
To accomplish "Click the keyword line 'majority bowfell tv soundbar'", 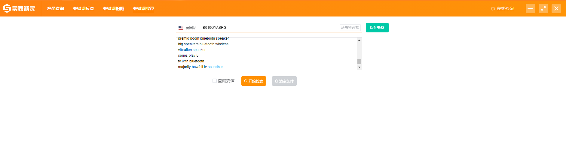I will pyautogui.click(x=200, y=67).
